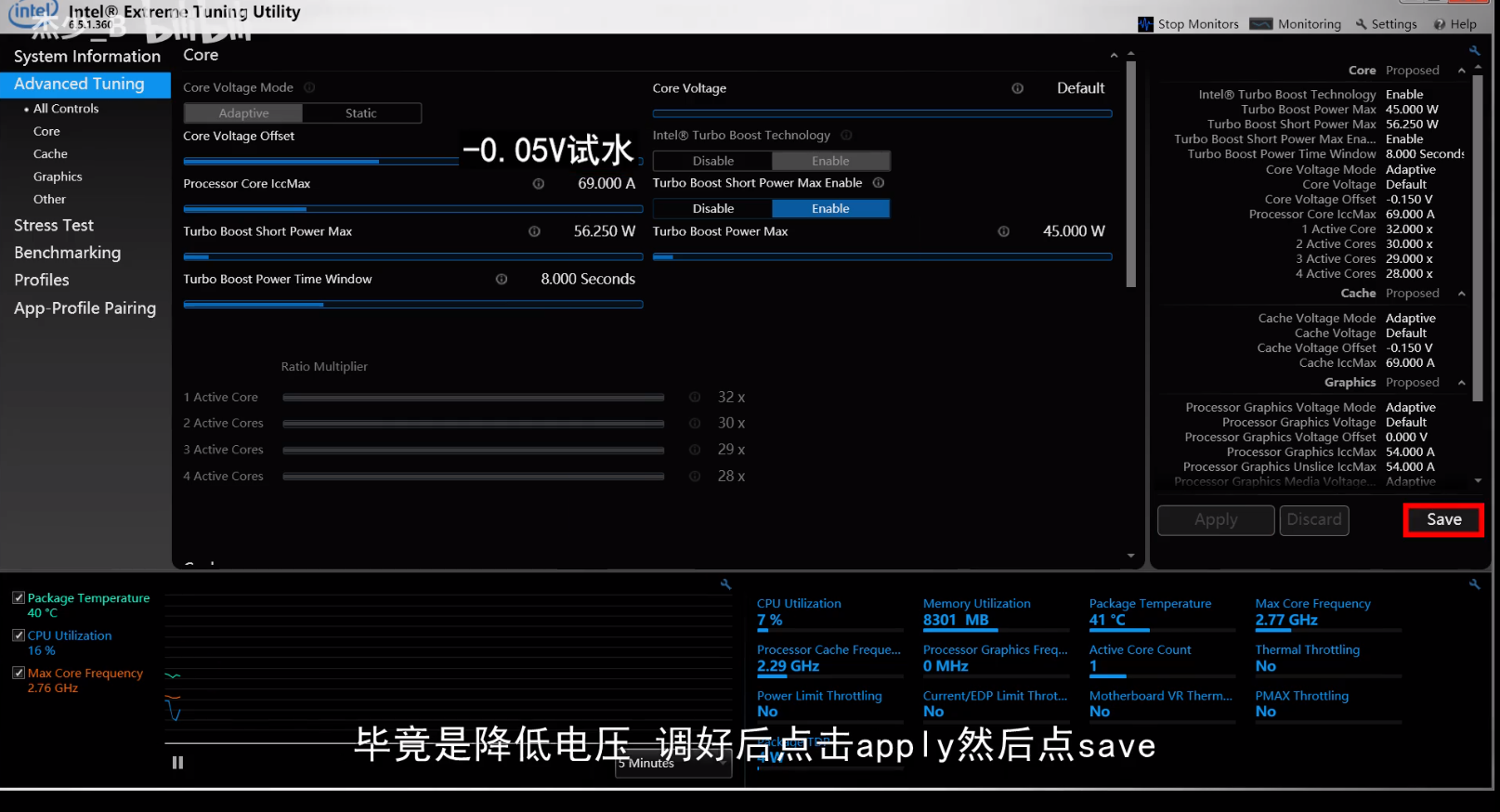This screenshot has width=1500, height=812.
Task: Click the 1 Active Core ratio slider
Action: [474, 398]
